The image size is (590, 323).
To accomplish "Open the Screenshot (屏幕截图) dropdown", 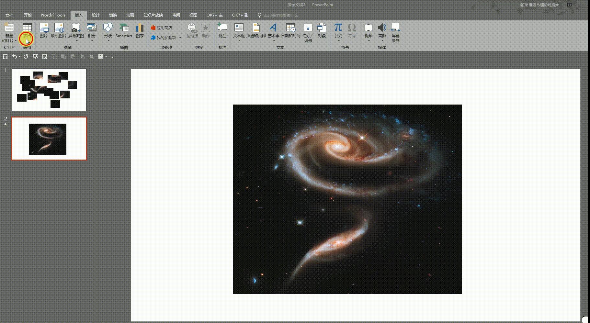I will click(76, 40).
